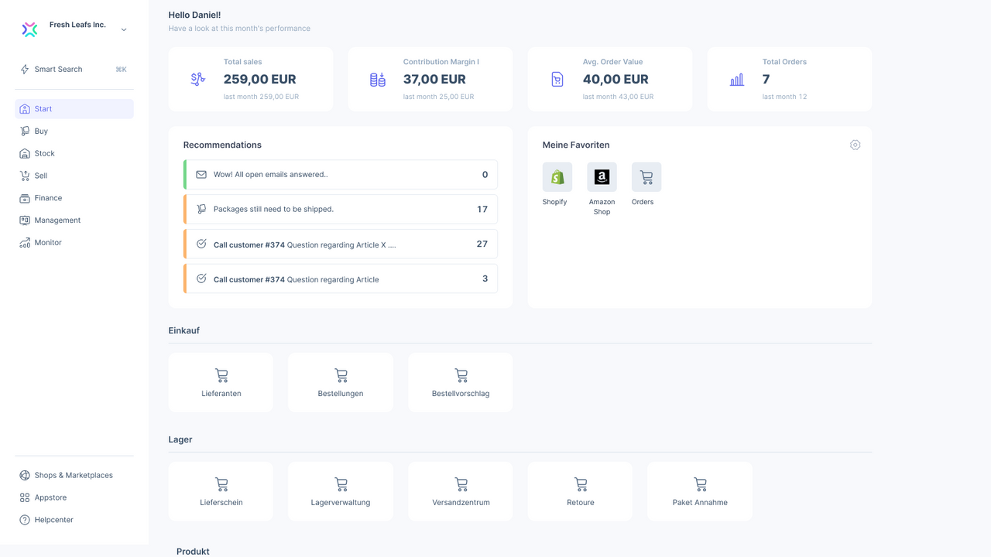Click the Appstore entry in sidebar
The width and height of the screenshot is (991, 557).
coord(50,497)
